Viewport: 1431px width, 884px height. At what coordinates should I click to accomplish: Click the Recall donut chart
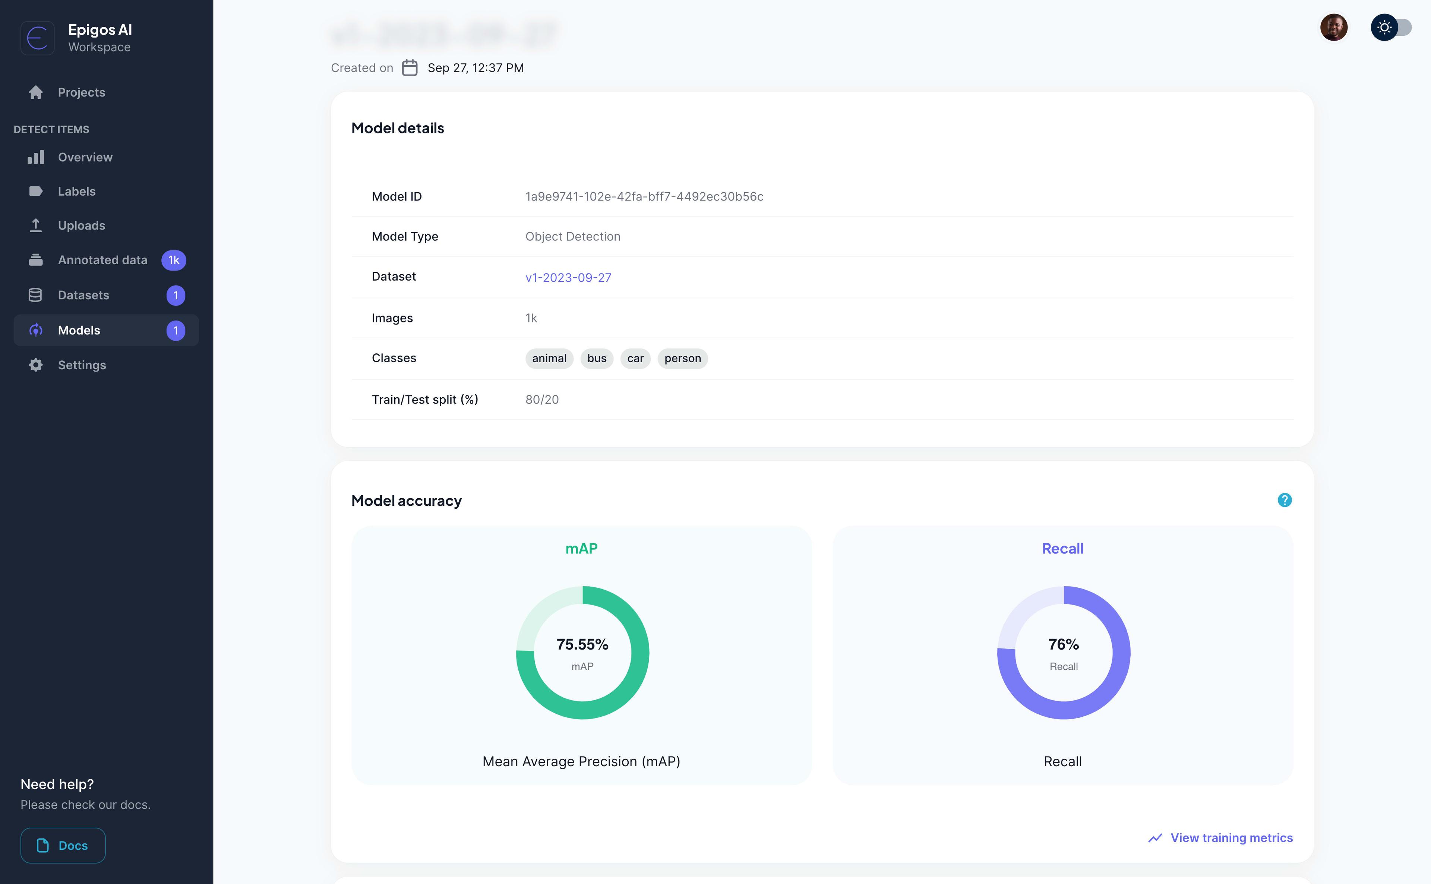coord(1063,653)
